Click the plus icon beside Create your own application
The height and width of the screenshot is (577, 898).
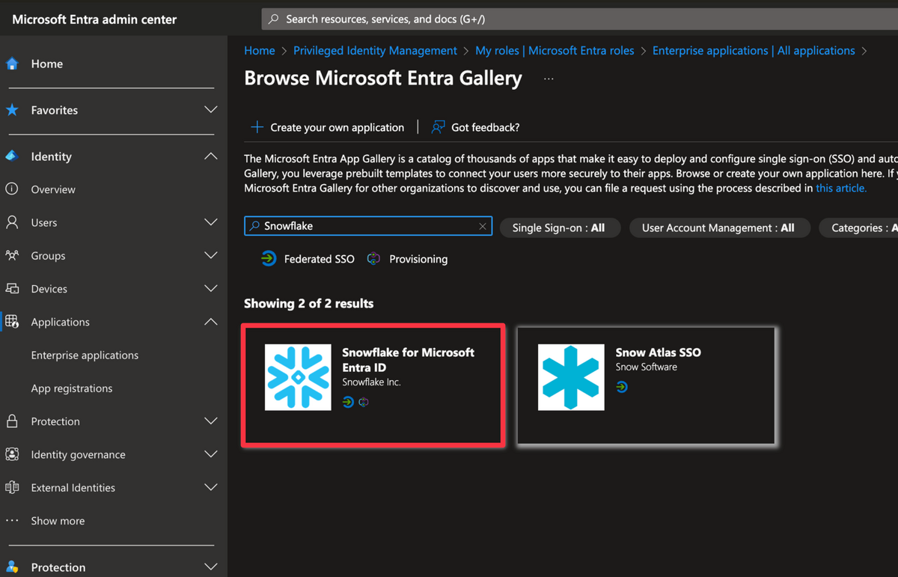pos(257,127)
